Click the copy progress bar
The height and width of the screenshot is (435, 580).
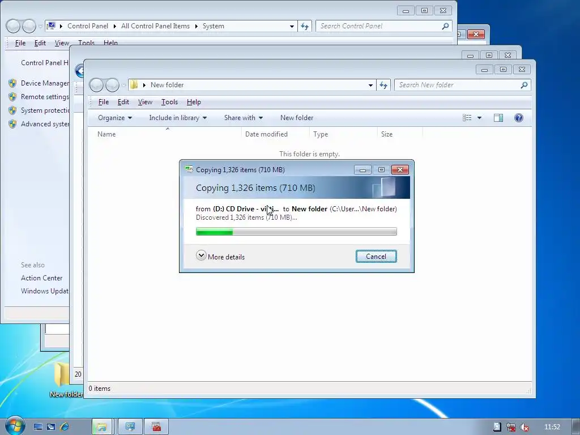[296, 232]
